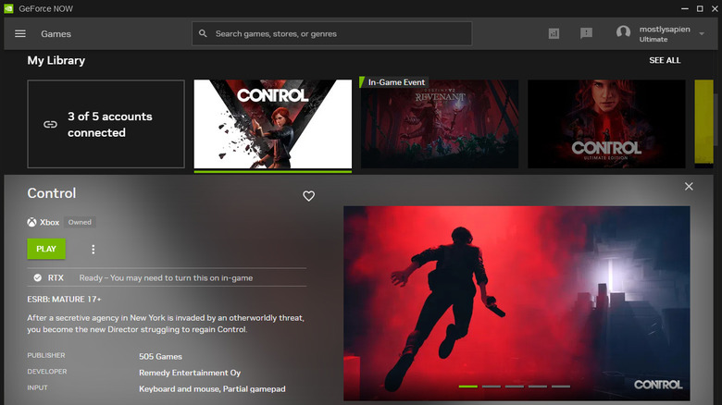Select the Control game tile
The height and width of the screenshot is (405, 722).
point(272,124)
